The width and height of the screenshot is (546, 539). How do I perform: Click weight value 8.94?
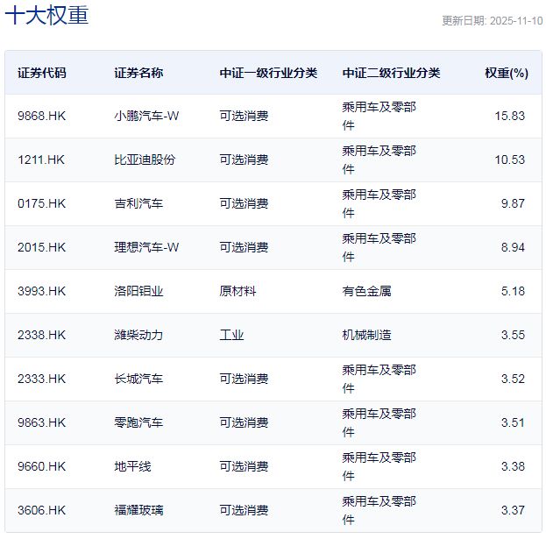pyautogui.click(x=513, y=247)
